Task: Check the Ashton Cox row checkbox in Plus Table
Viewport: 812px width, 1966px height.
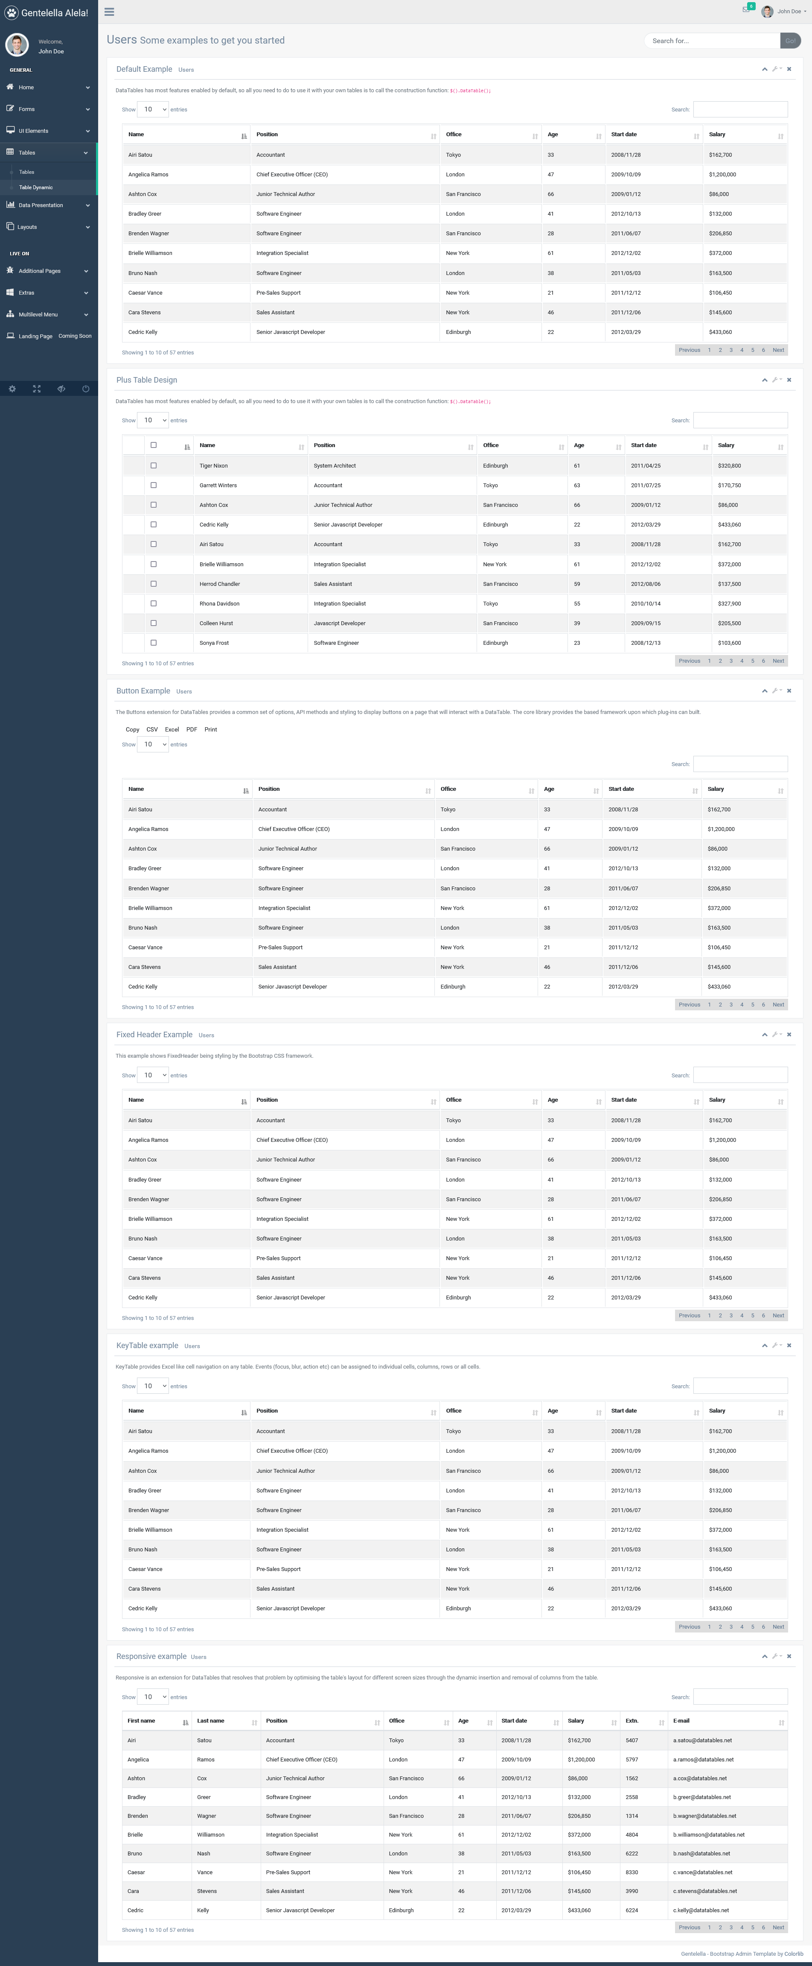Action: (153, 505)
